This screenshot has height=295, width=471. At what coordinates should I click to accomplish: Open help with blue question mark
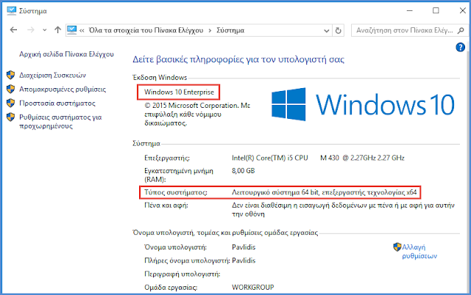(x=460, y=47)
